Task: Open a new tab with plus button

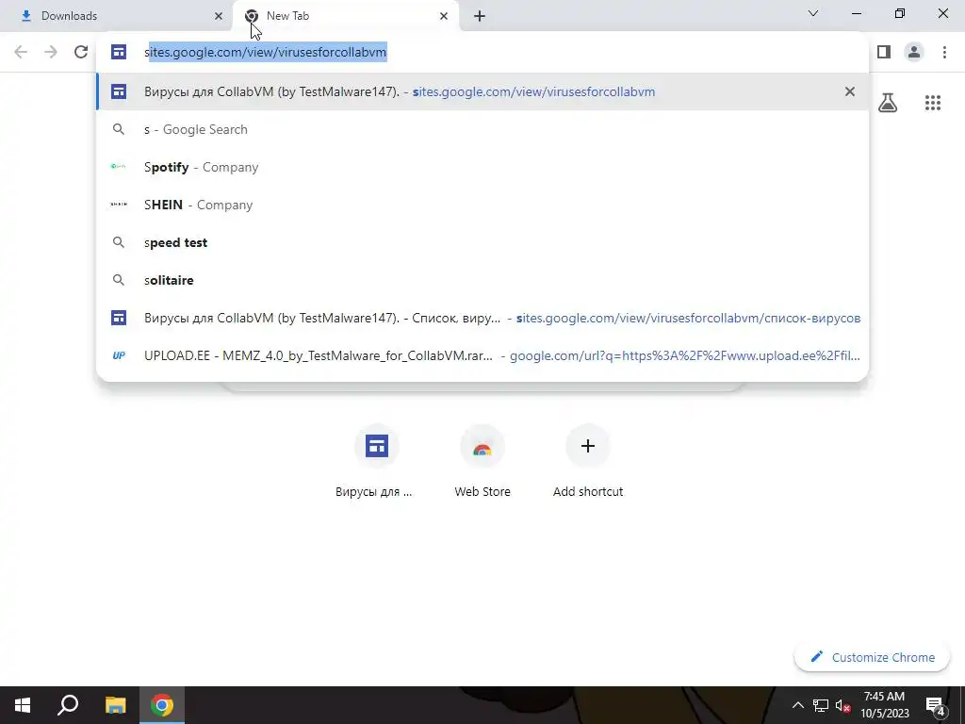Action: pyautogui.click(x=480, y=16)
